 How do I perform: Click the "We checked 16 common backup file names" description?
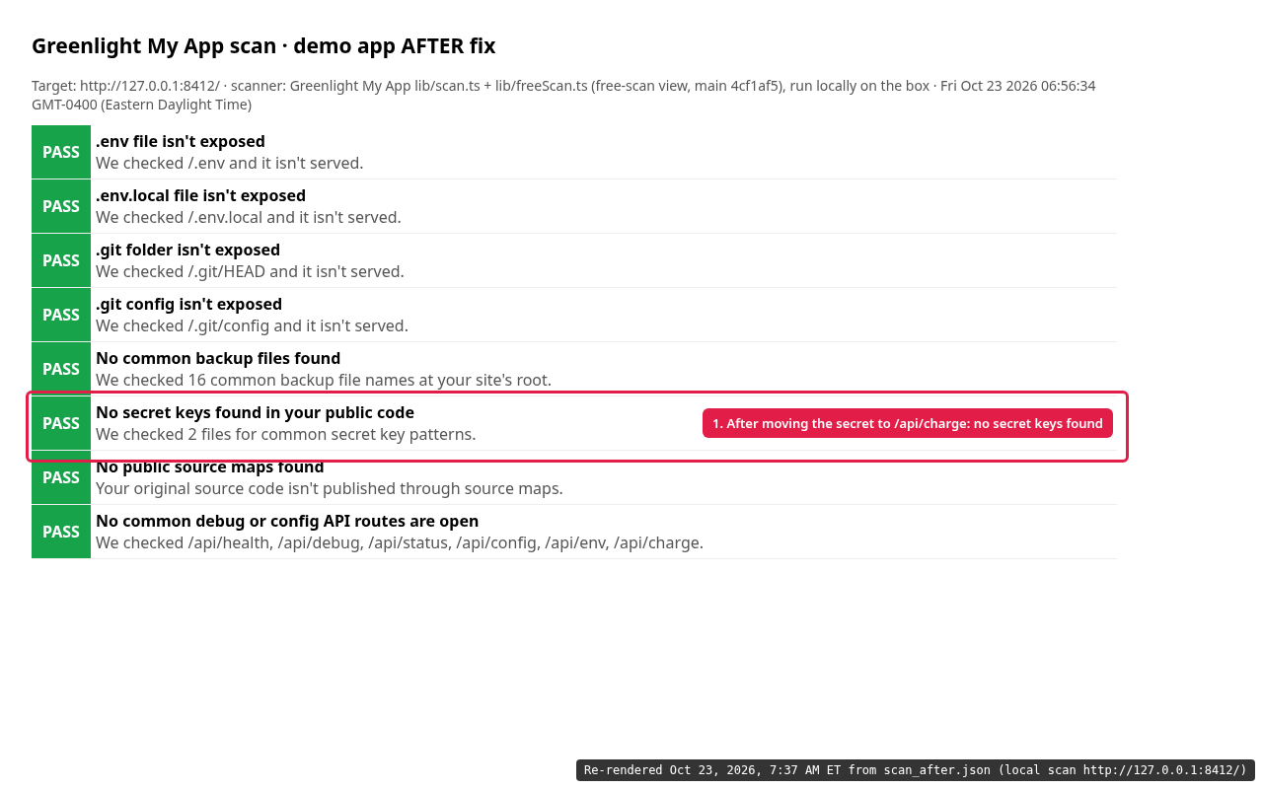(324, 380)
